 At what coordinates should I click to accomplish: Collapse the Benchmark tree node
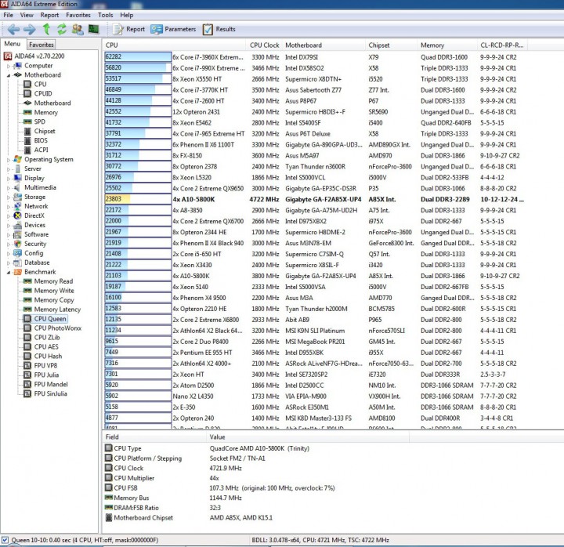pyautogui.click(x=9, y=273)
